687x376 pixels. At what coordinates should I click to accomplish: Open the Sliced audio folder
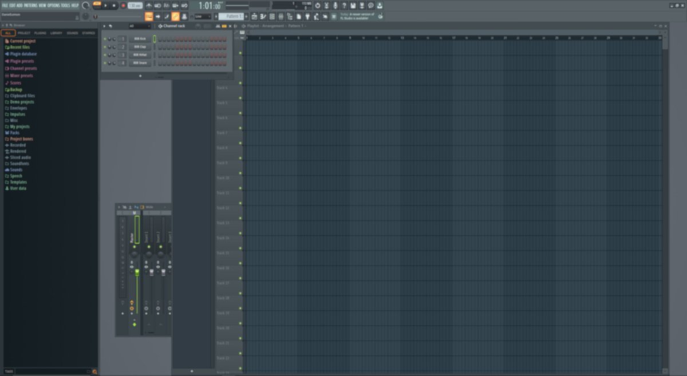[x=18, y=157]
